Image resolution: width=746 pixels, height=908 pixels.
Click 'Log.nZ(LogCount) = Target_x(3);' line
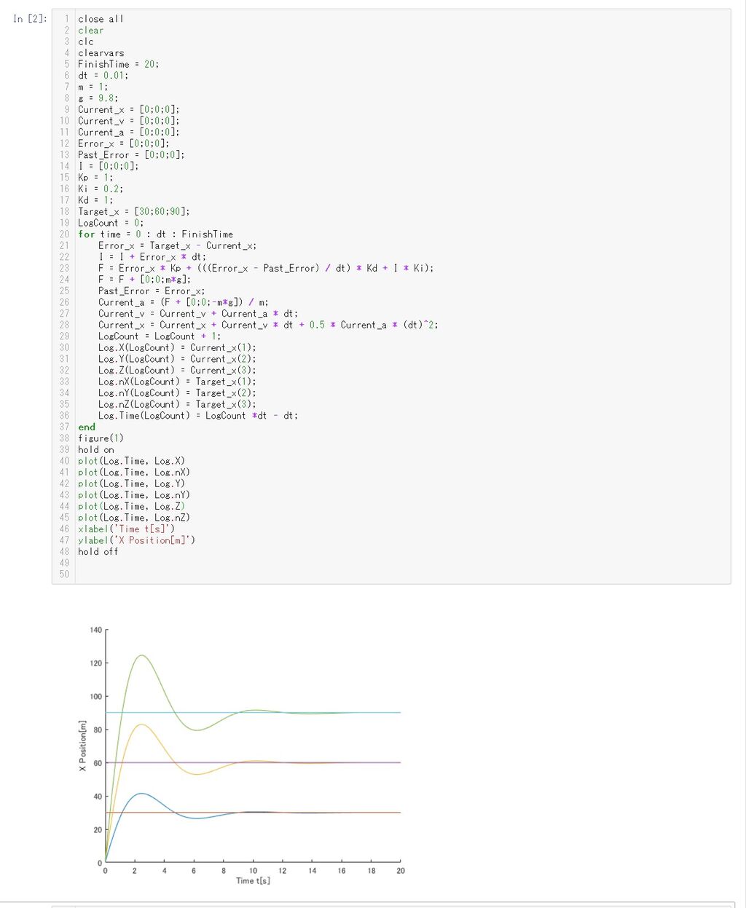click(x=177, y=404)
